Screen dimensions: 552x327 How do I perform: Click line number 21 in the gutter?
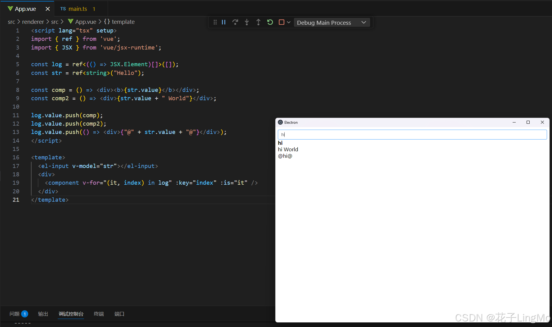tap(16, 200)
